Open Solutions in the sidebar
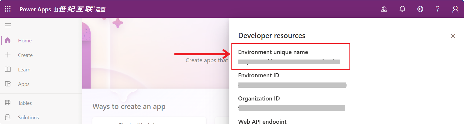 [x=28, y=118]
